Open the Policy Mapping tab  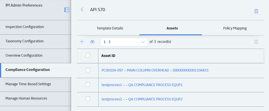pos(235,28)
